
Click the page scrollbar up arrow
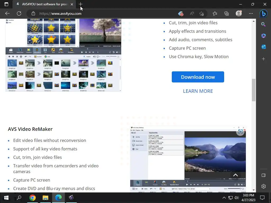coord(254,21)
